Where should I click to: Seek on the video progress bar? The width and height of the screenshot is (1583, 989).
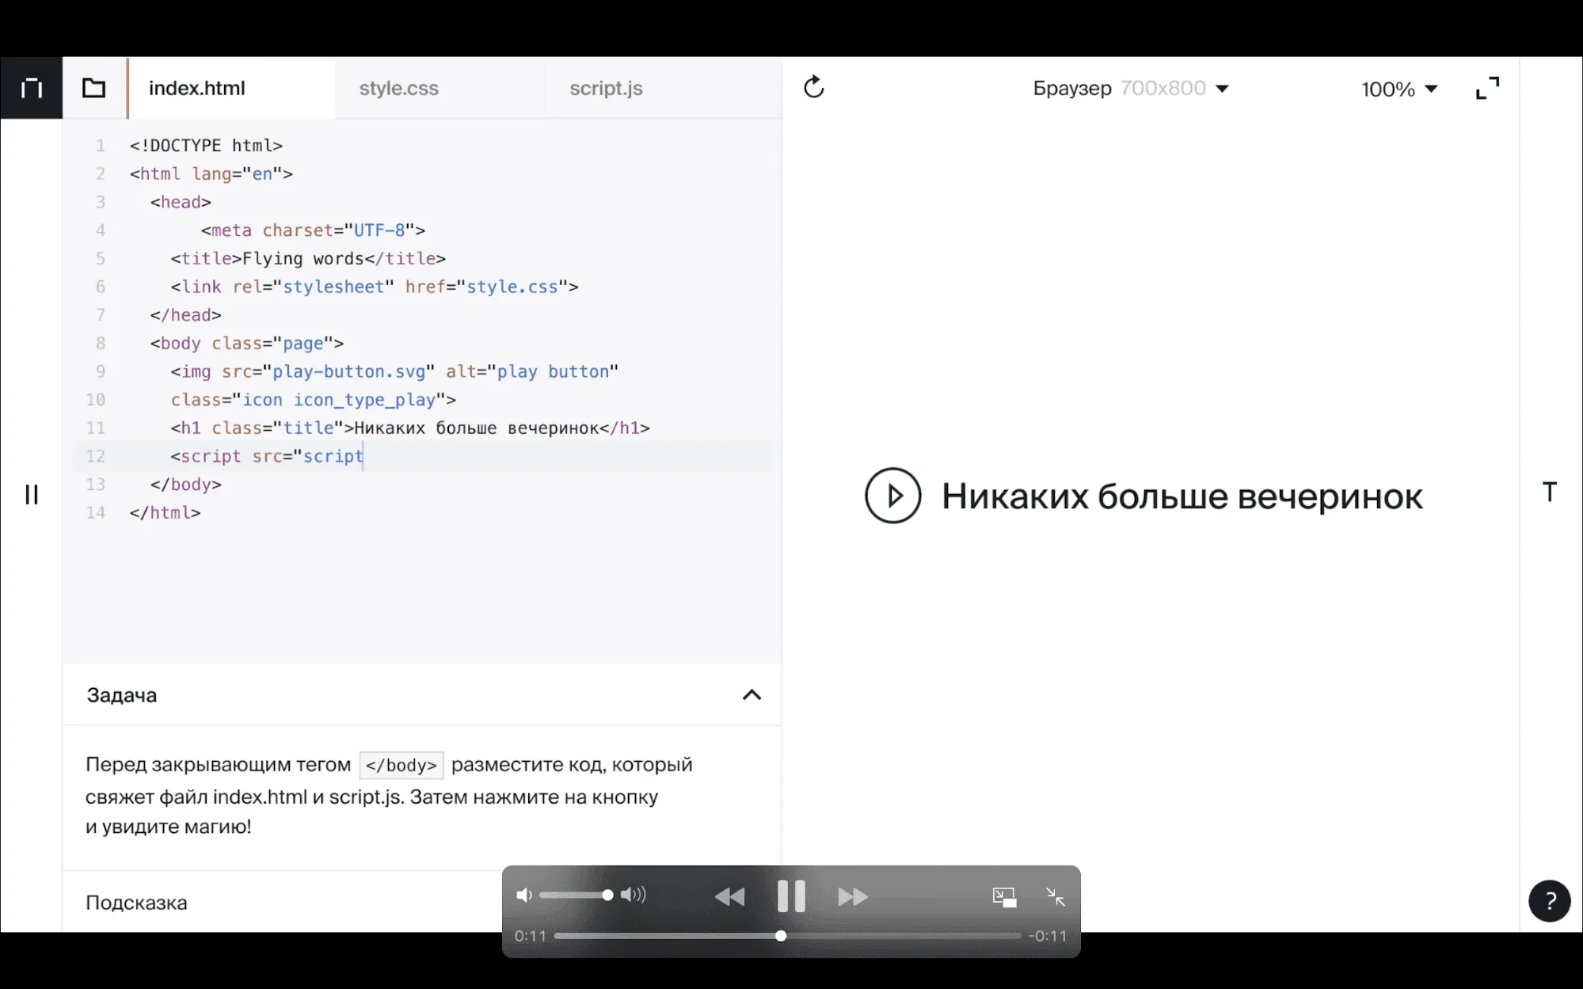[787, 936]
